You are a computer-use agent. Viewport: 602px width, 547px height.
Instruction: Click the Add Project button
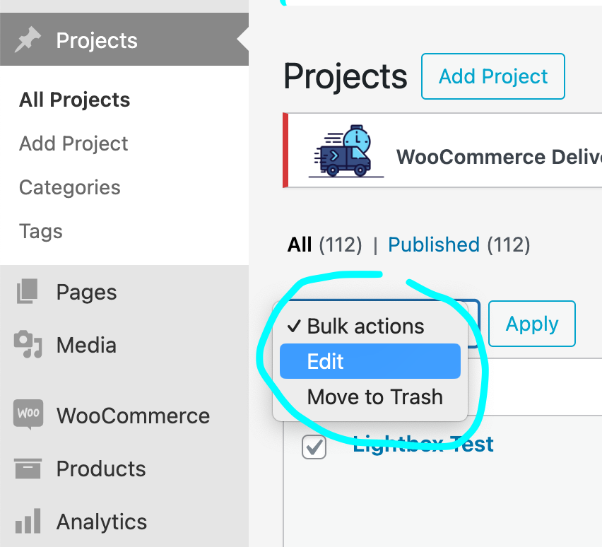(492, 76)
